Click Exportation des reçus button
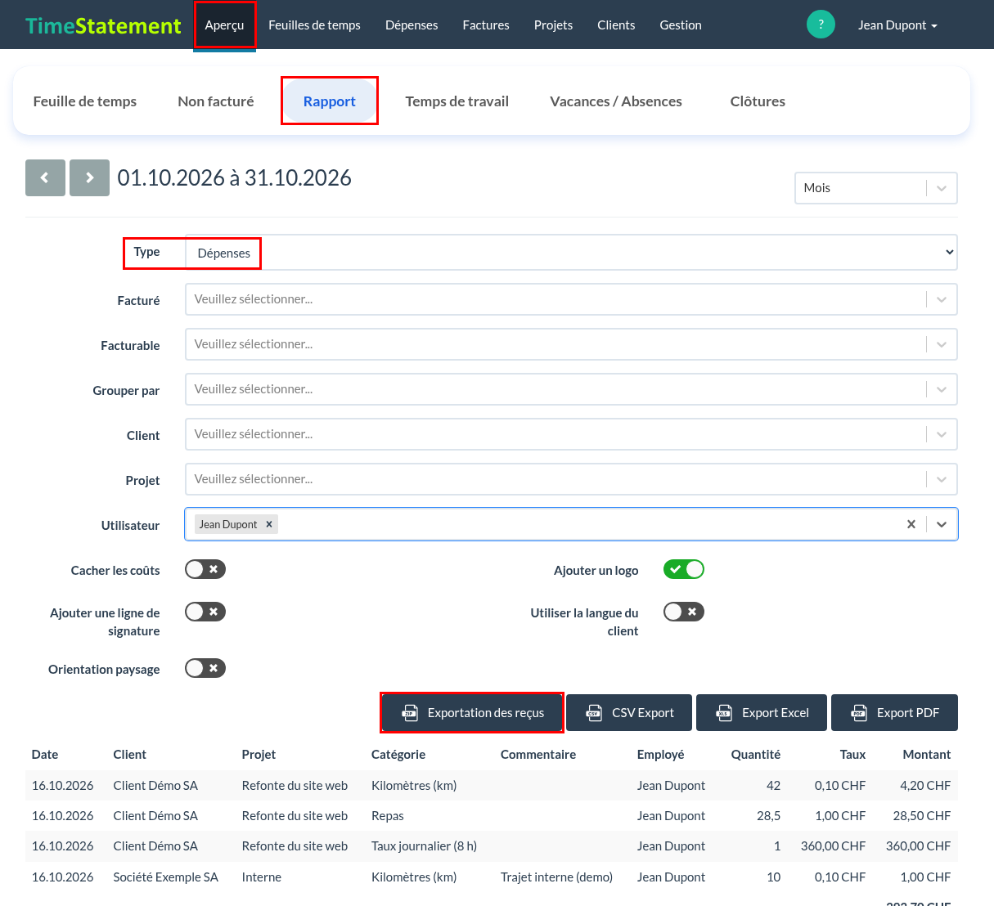 tap(472, 713)
